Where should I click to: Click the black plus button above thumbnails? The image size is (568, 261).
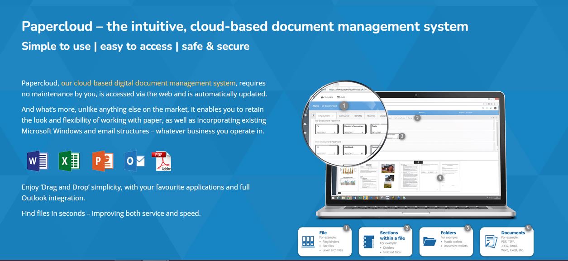[x=418, y=162]
